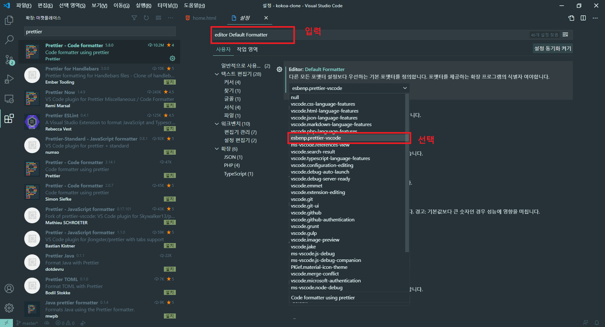Click the dropdown list scrollbar
Viewport: 605px width, 327px height.
[407, 173]
